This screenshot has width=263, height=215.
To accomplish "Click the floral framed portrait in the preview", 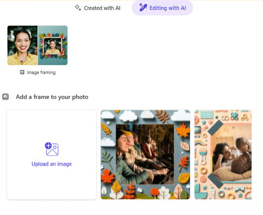I will coord(53,45).
